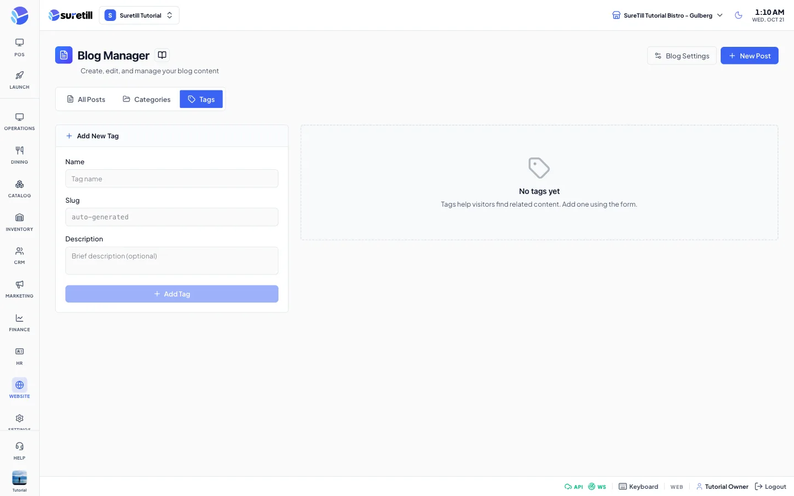The width and height of the screenshot is (794, 496).
Task: Click the WEB label in footer
Action: coord(677,487)
